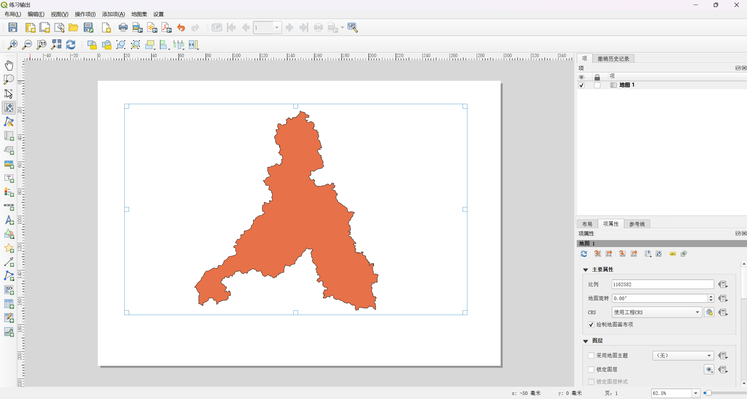
Task: Open the Select CRS globe button
Action: coord(709,312)
